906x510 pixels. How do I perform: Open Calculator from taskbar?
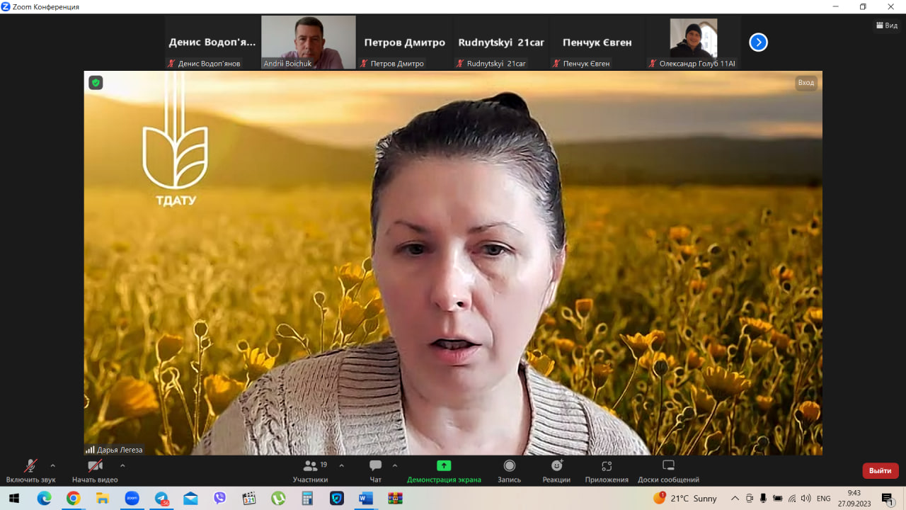click(x=307, y=498)
